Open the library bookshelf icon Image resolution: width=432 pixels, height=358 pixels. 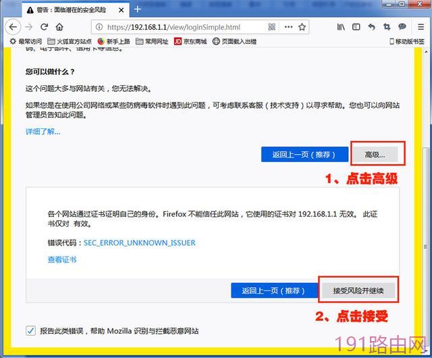(341, 27)
